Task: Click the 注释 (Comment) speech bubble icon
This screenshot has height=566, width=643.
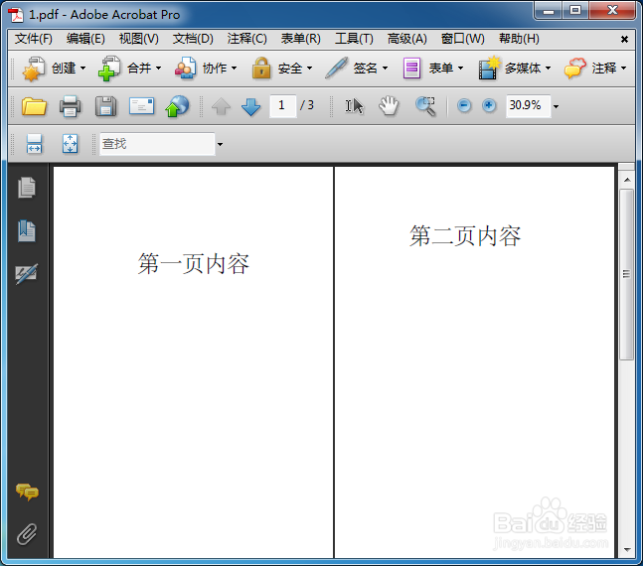Action: [x=575, y=69]
